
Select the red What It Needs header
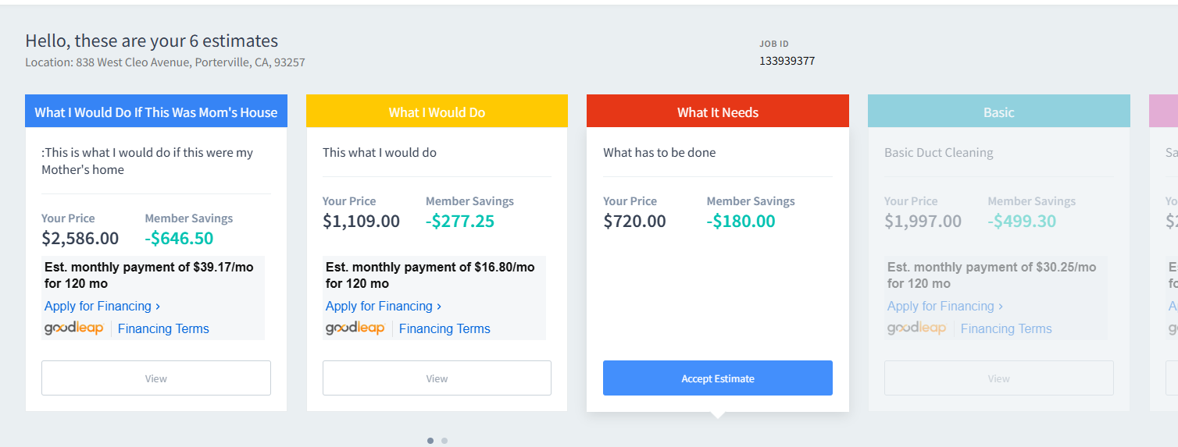click(x=717, y=112)
